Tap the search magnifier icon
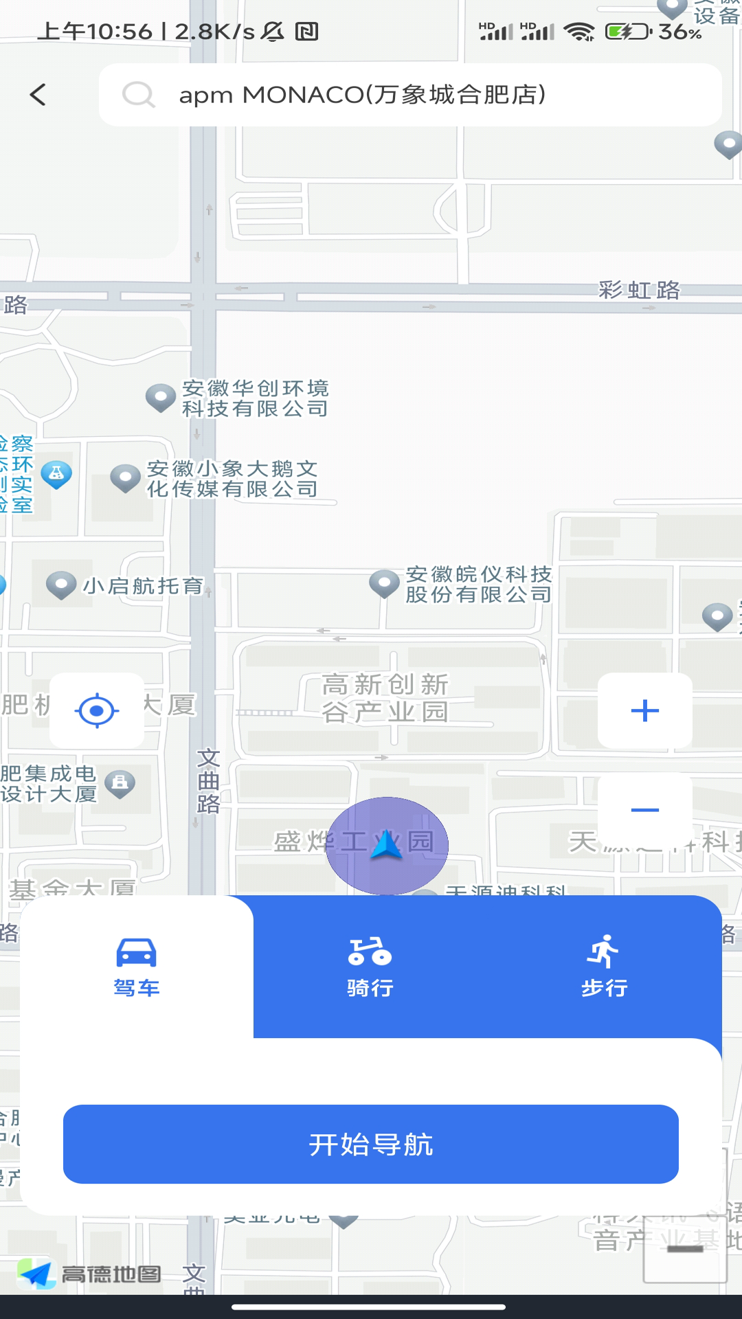Image resolution: width=742 pixels, height=1319 pixels. tap(138, 95)
